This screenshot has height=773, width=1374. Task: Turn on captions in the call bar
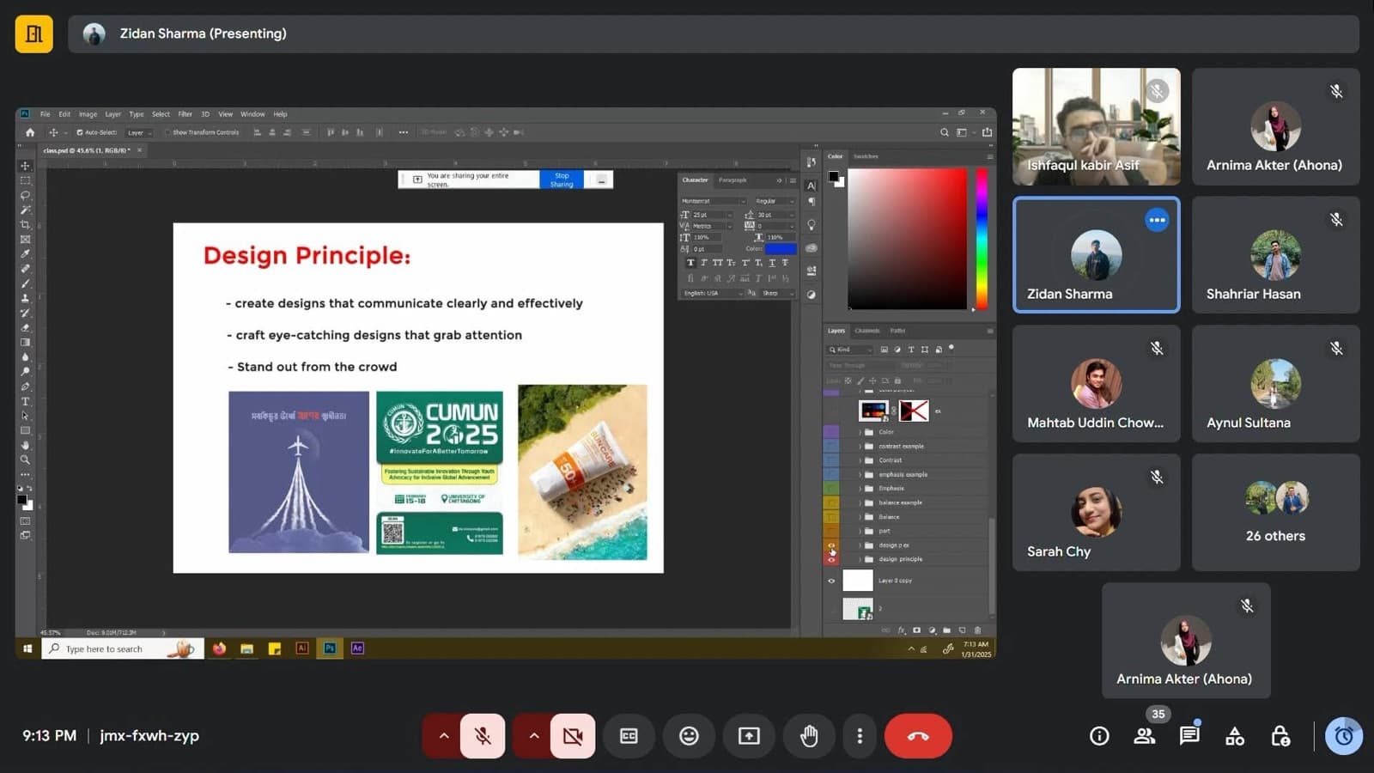pyautogui.click(x=629, y=736)
